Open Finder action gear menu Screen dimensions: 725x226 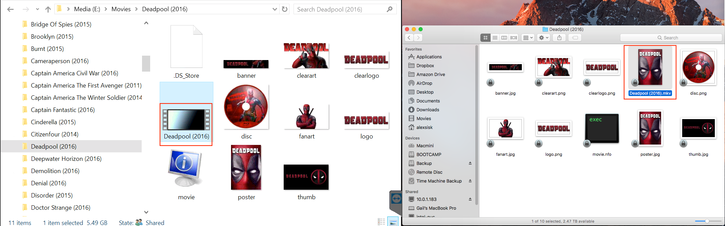click(x=544, y=38)
